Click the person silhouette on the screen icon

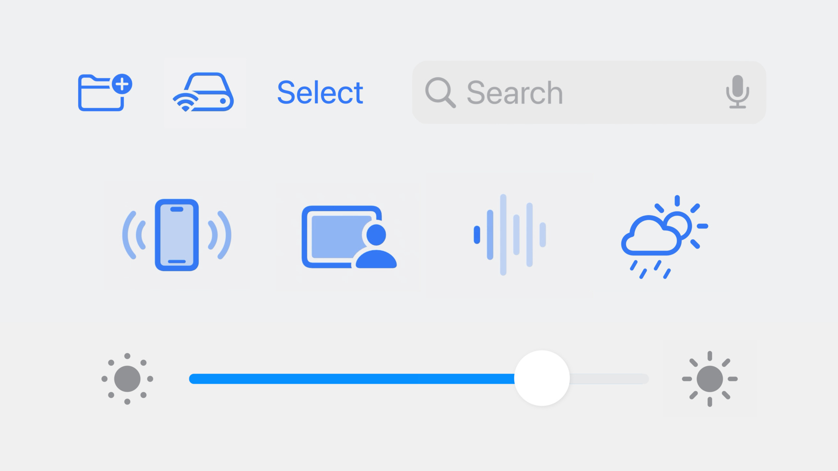pyautogui.click(x=376, y=246)
